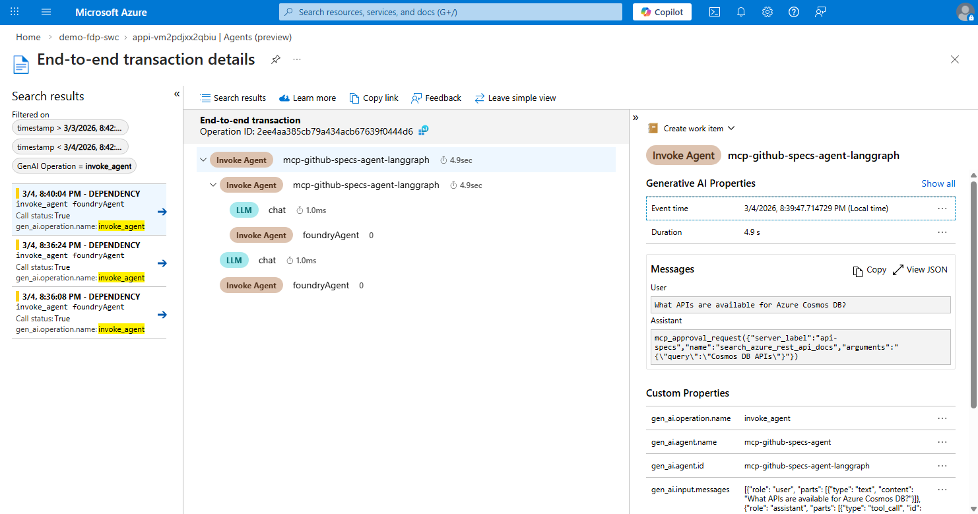
Task: Select the nested LLM chat row under Invoke Agent
Action: click(406, 210)
